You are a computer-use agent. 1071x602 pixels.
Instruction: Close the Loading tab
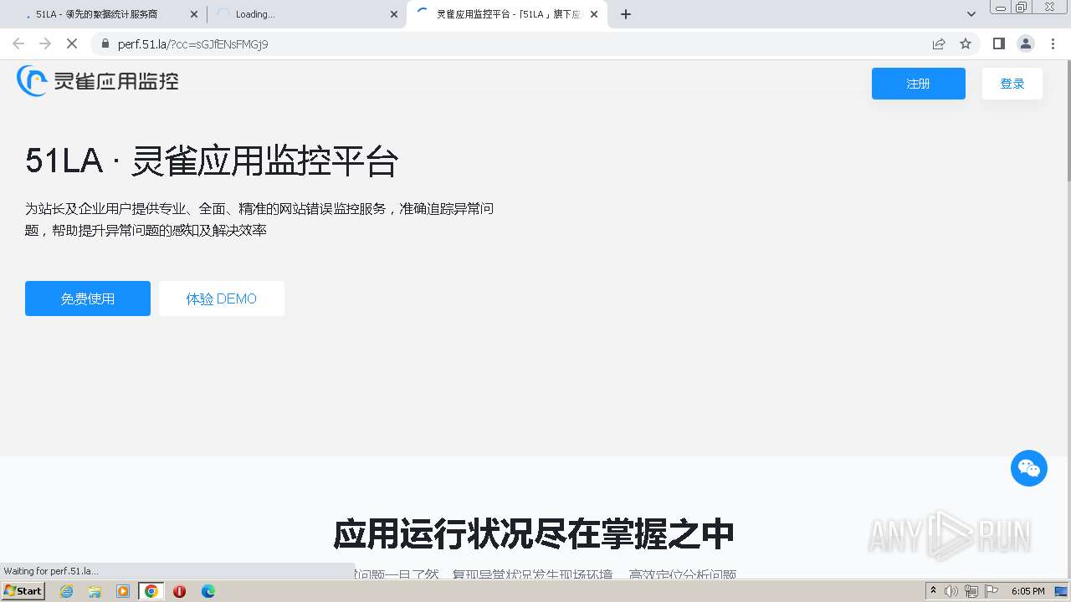coord(394,14)
